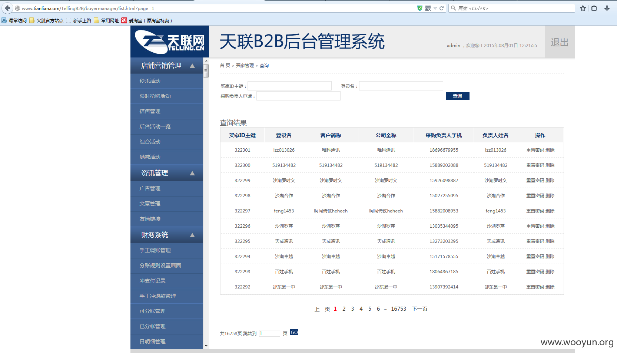Image resolution: width=617 pixels, height=353 pixels.
Task: Open the 火狐官方站点 bookmark folder
Action: (x=46, y=20)
